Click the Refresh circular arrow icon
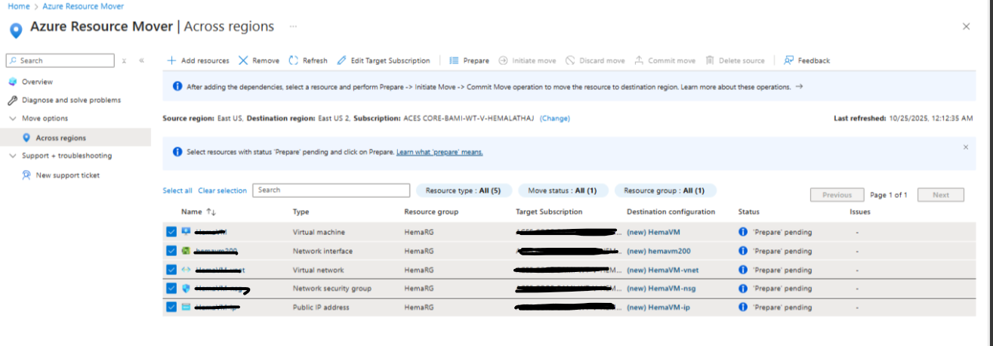Screen dimensions: 993x346 pos(293,60)
